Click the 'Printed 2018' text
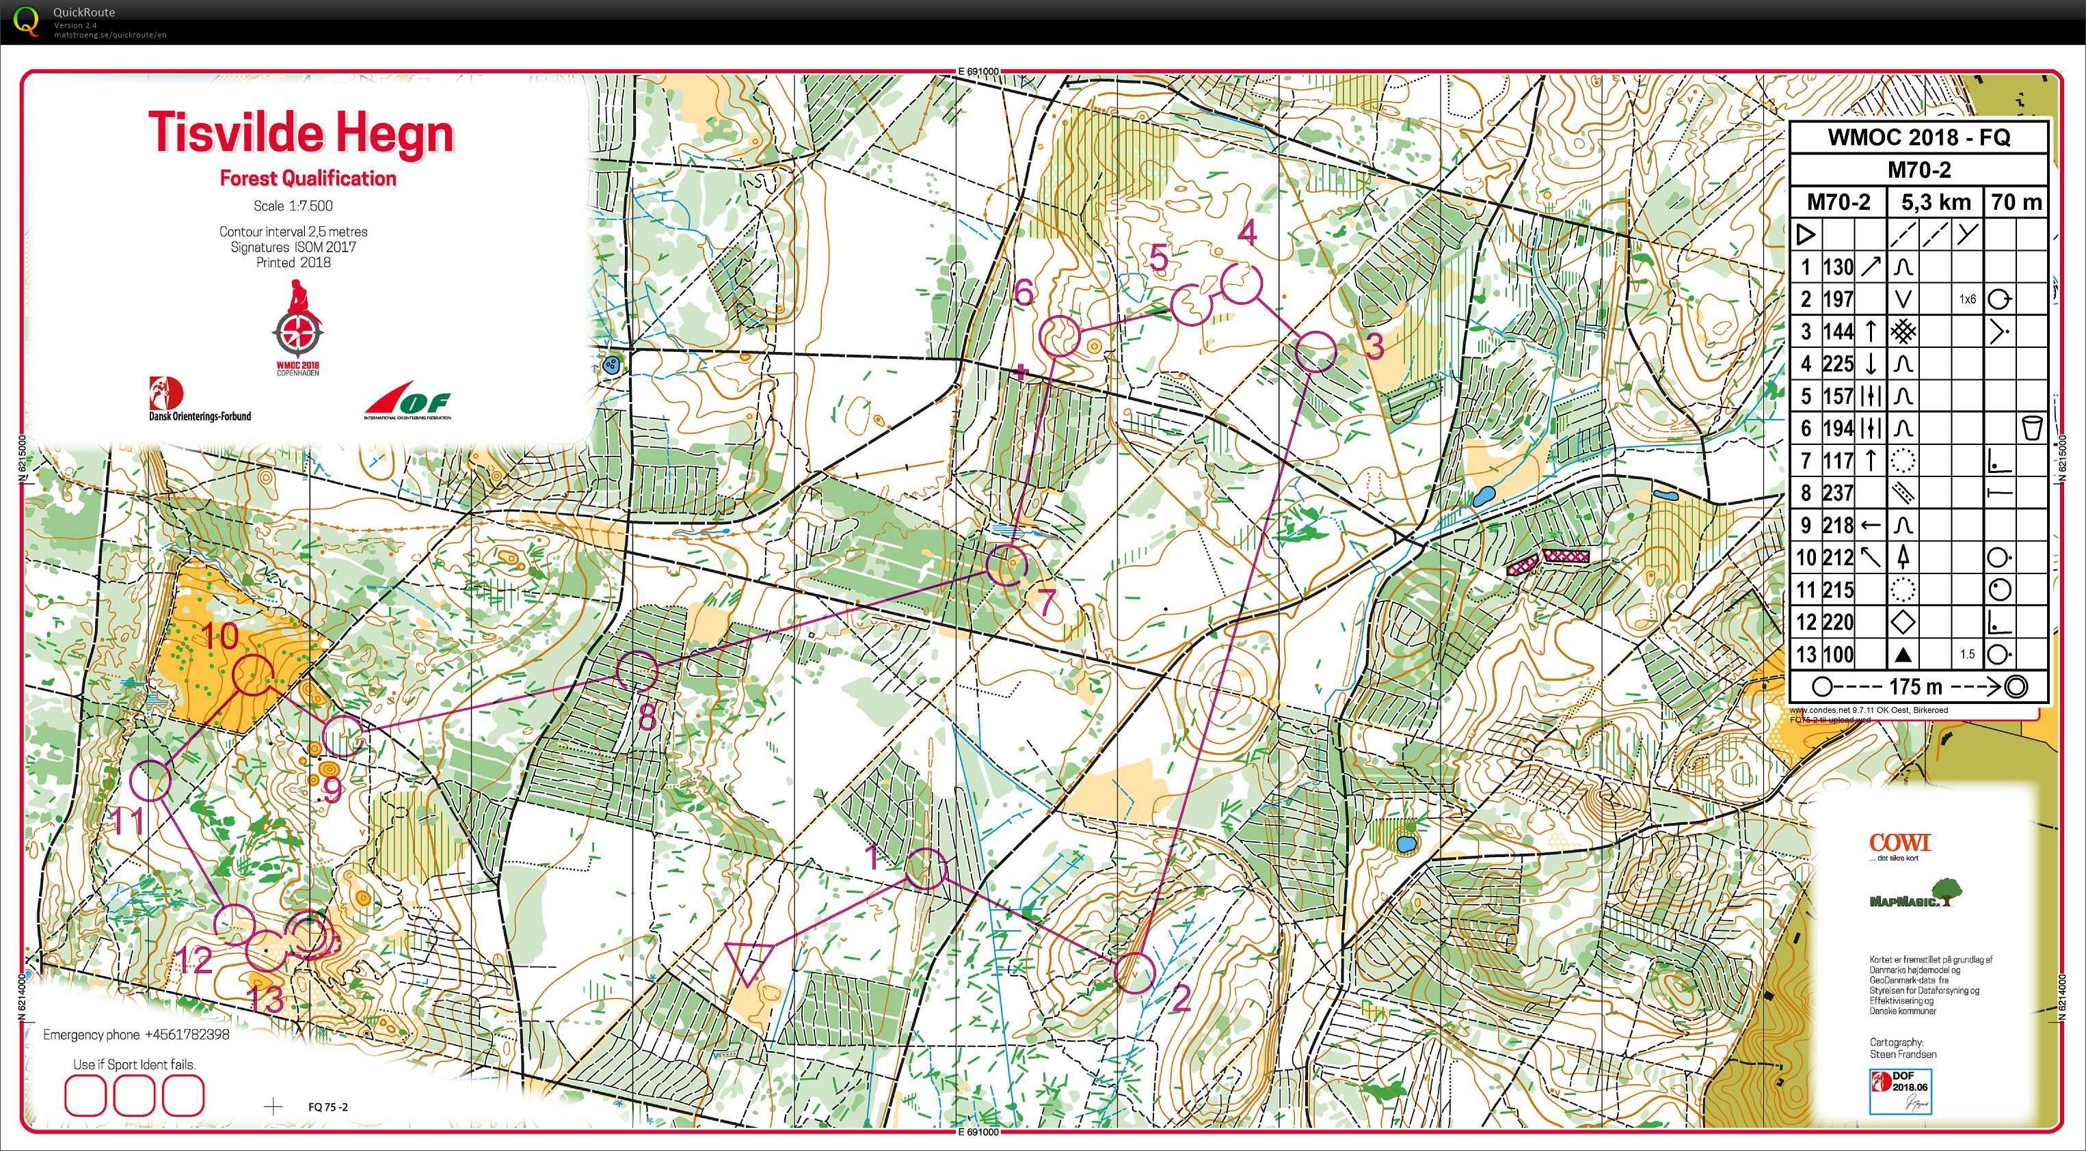2086x1151 pixels. click(x=293, y=262)
